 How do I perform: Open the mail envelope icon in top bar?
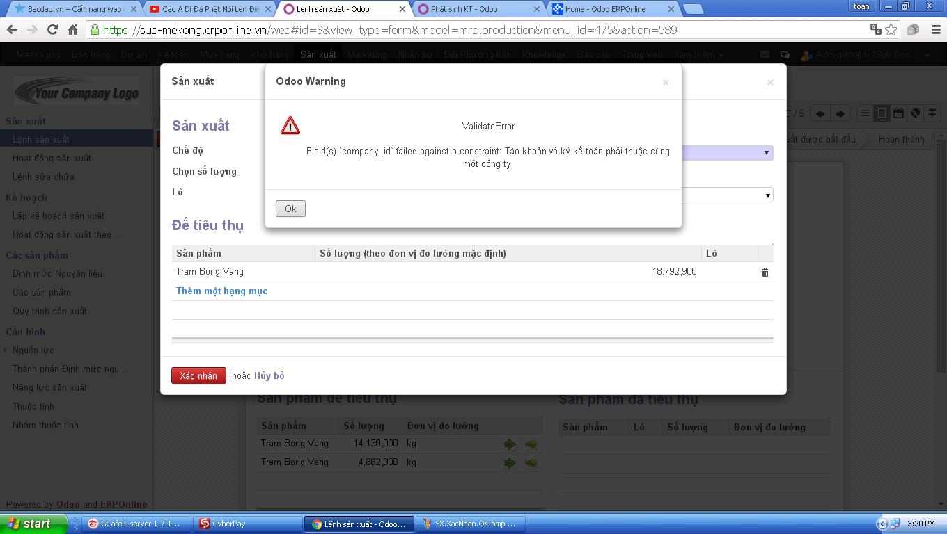pyautogui.click(x=765, y=54)
